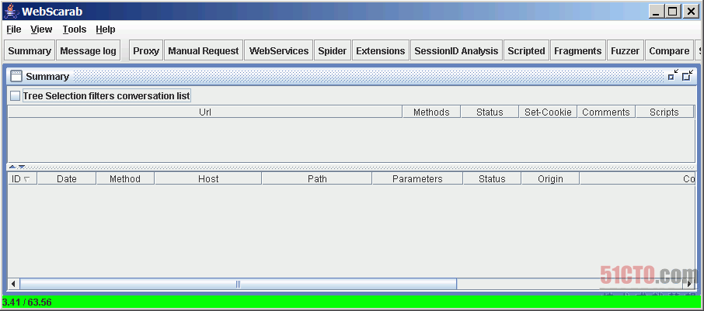This screenshot has width=704, height=311.
Task: Click the Url column header
Action: pos(205,112)
